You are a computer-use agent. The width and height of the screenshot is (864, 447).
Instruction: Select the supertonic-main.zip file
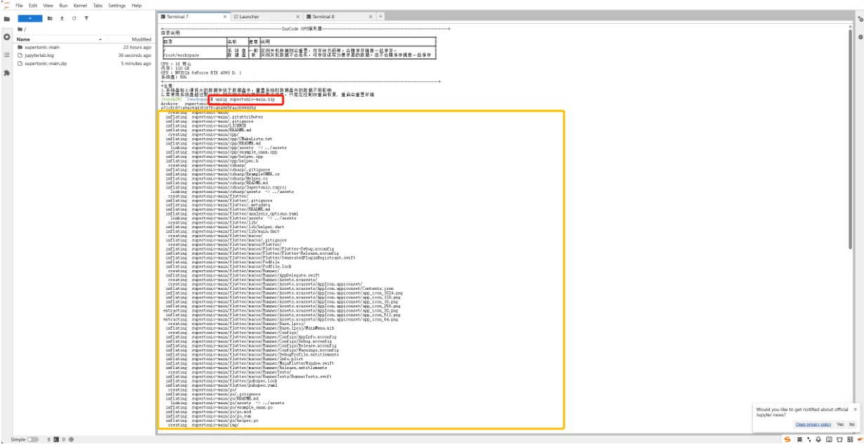click(84, 64)
